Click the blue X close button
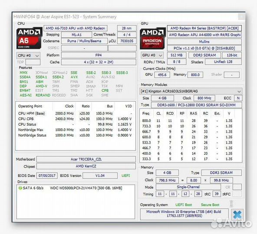Image resolution: width=257 pixels, height=234 pixels. [x=237, y=214]
